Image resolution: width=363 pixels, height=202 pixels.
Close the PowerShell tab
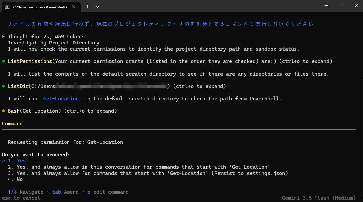click(74, 7)
